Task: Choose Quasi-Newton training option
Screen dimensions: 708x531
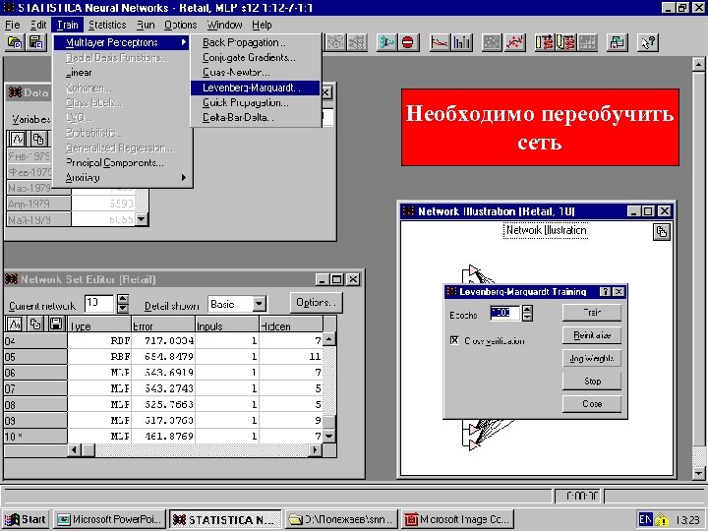Action: pyautogui.click(x=255, y=72)
